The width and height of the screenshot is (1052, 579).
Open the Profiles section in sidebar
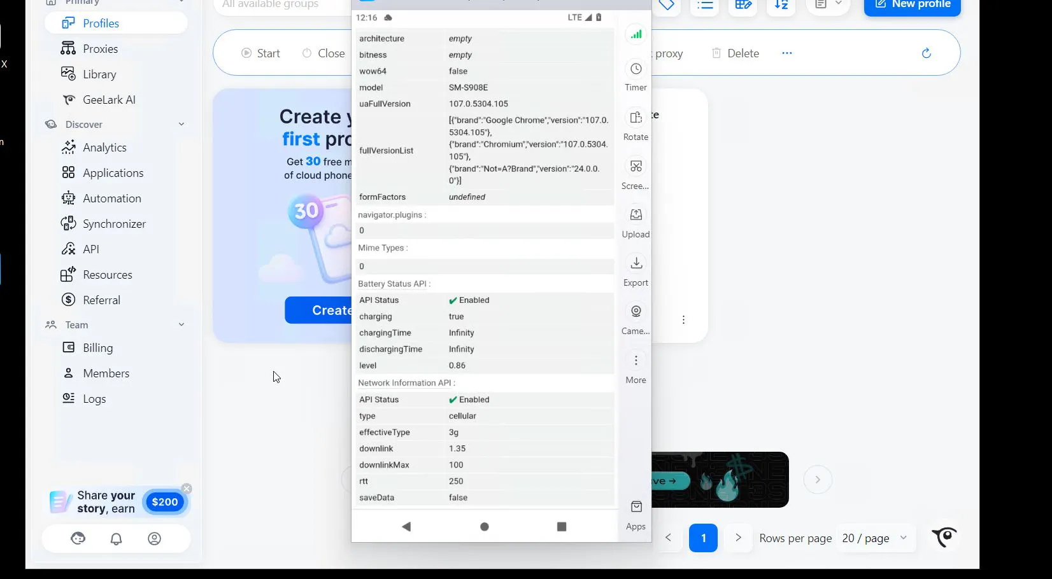[116, 24]
